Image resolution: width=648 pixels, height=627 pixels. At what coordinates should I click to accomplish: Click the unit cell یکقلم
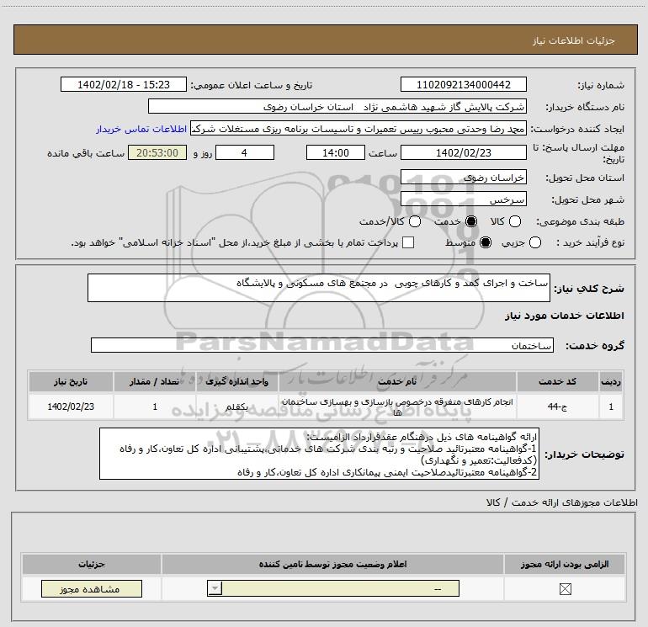click(x=237, y=406)
